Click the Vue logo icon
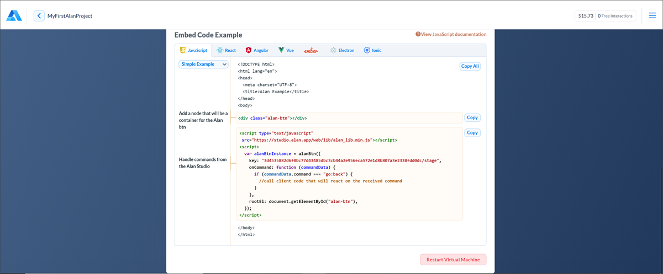 click(281, 50)
